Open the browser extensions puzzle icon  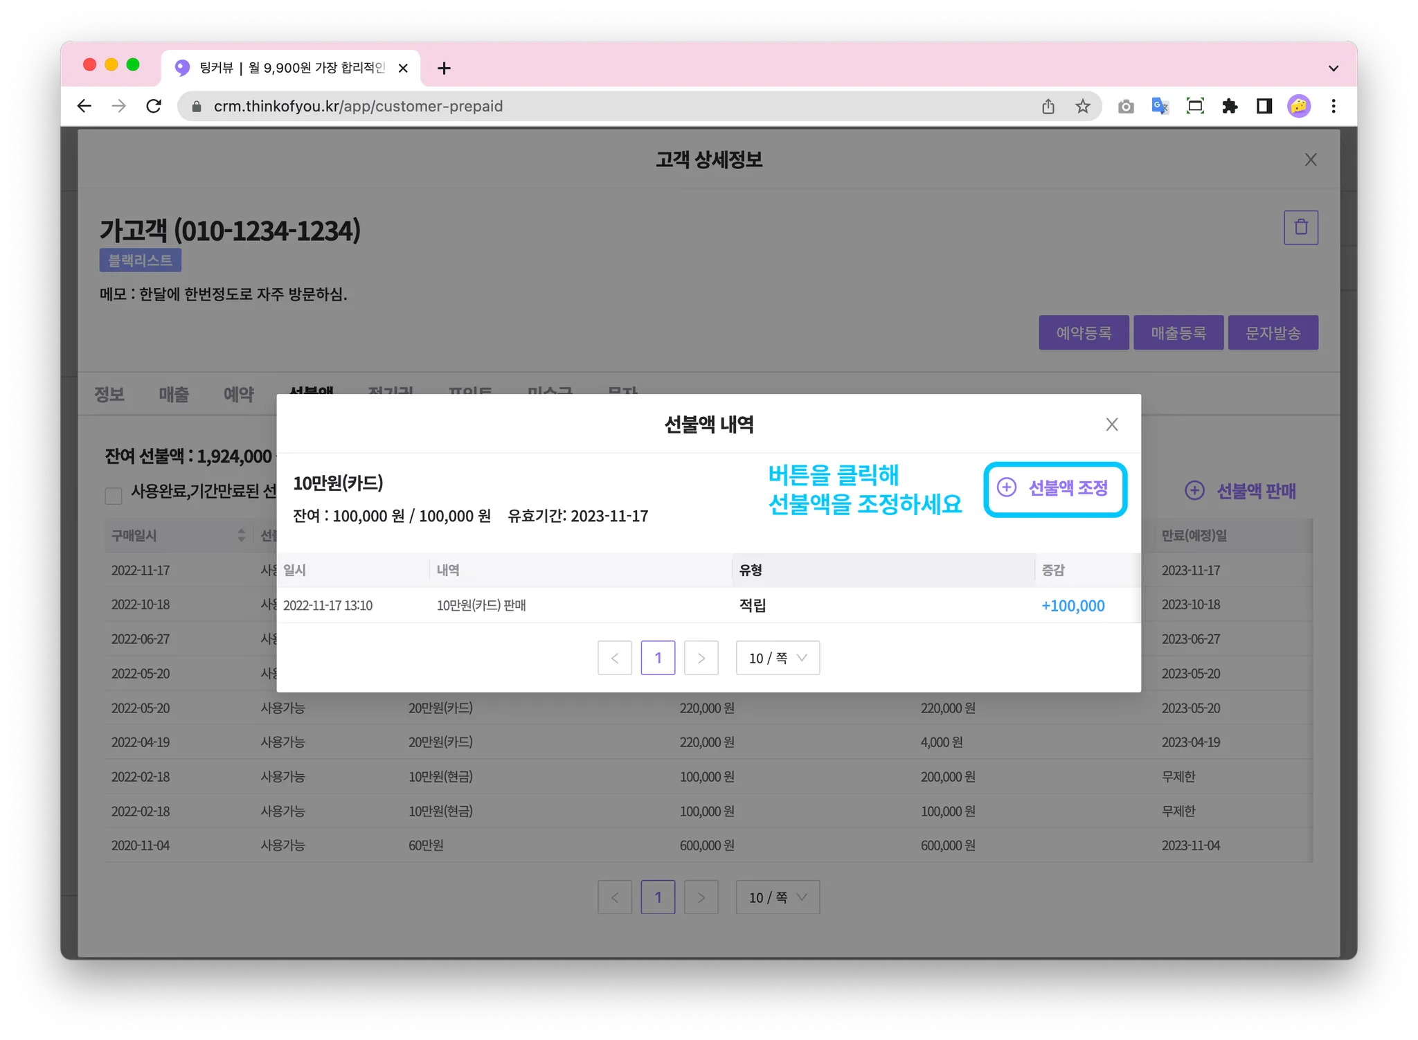tap(1230, 106)
